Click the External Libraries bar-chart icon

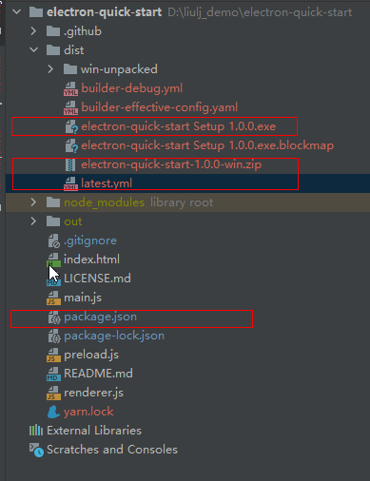pos(36,431)
